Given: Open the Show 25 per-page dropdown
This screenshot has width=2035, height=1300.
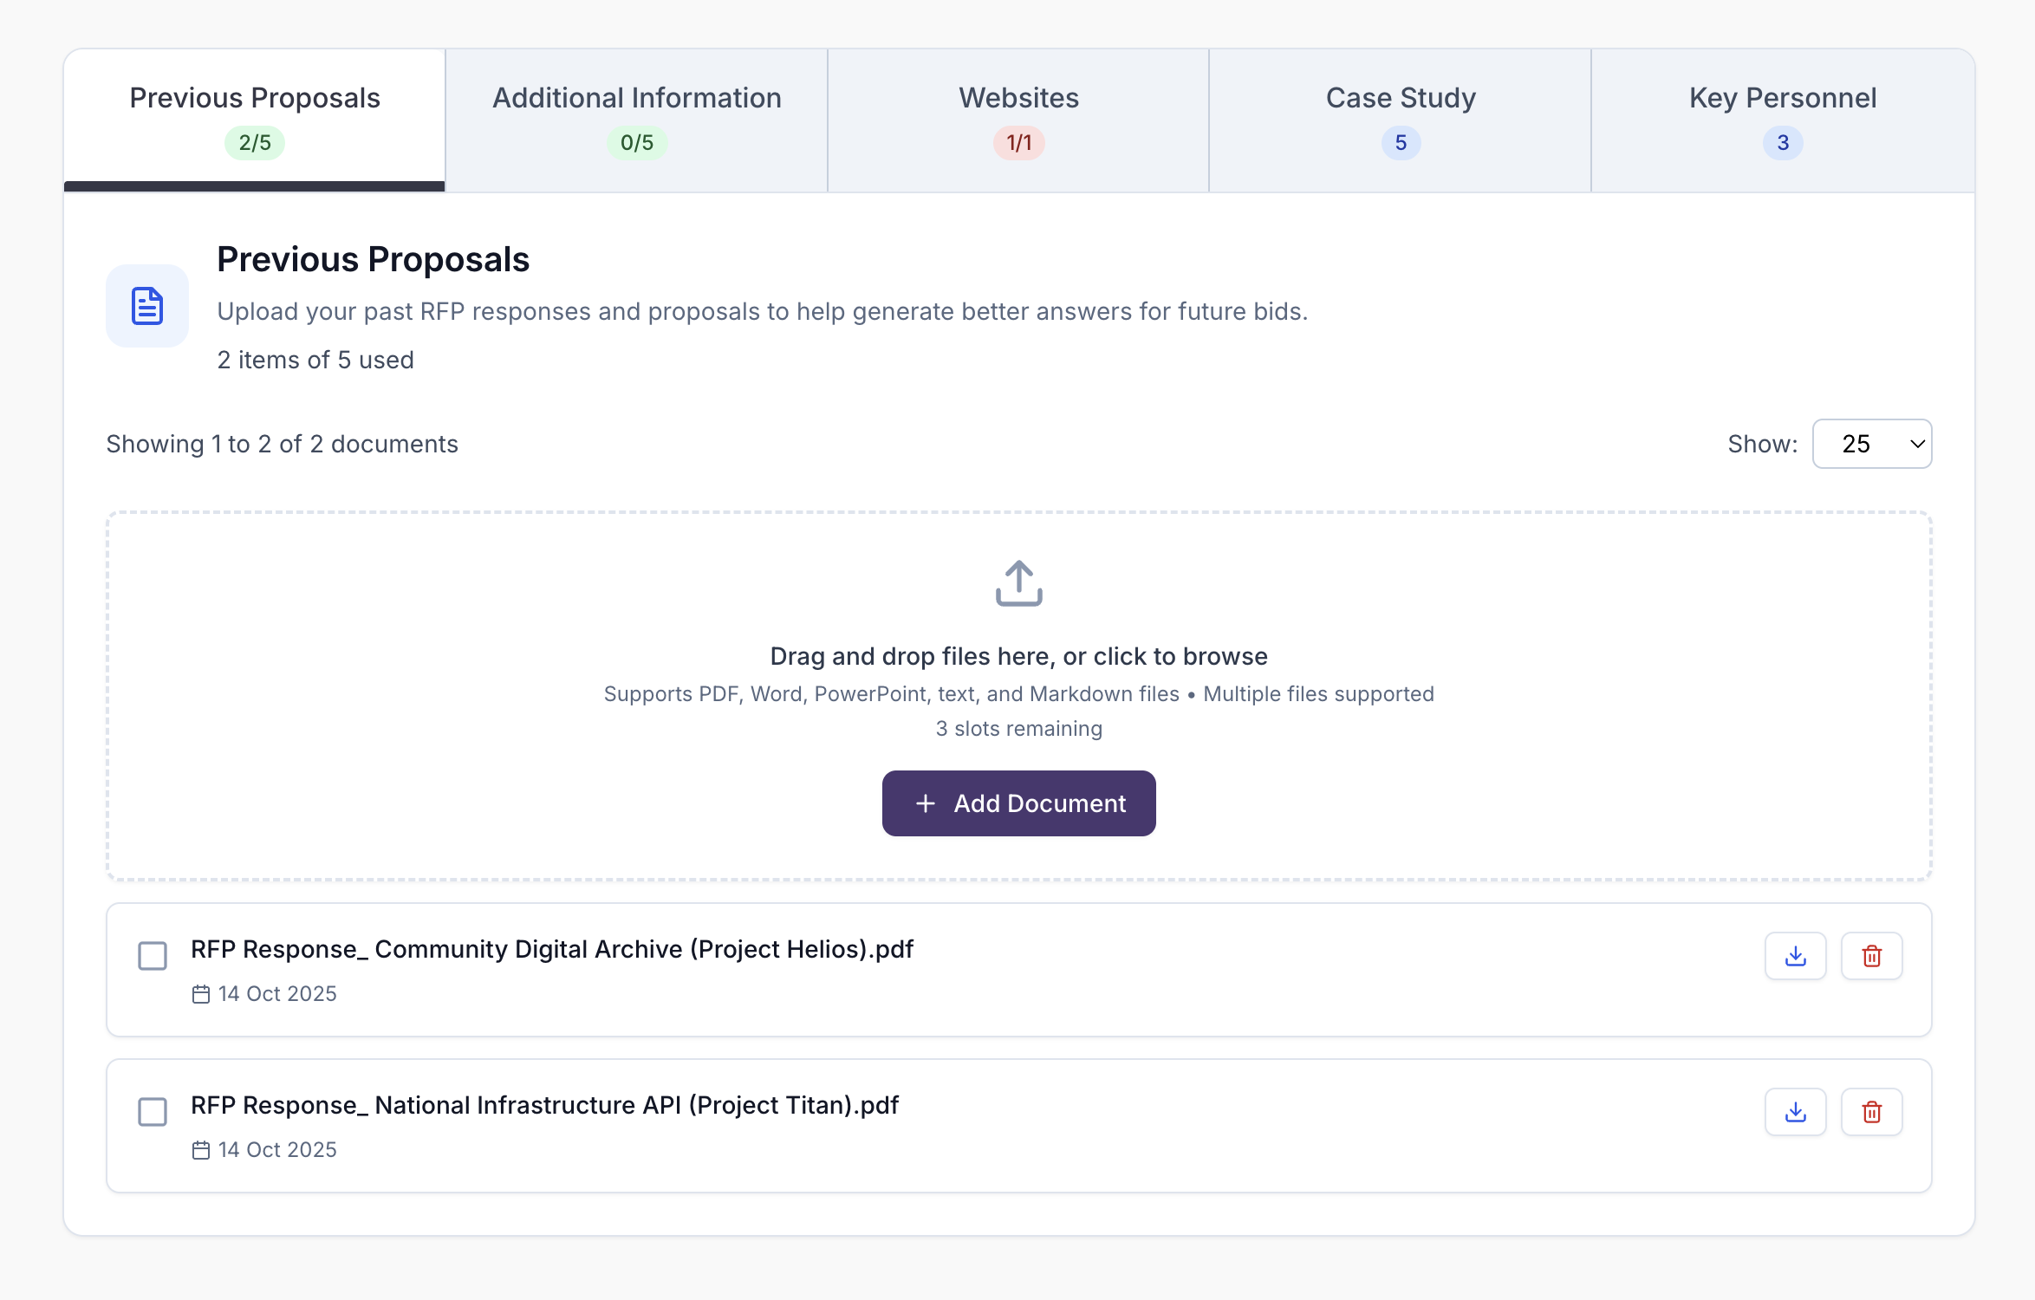Looking at the screenshot, I should tap(1871, 444).
